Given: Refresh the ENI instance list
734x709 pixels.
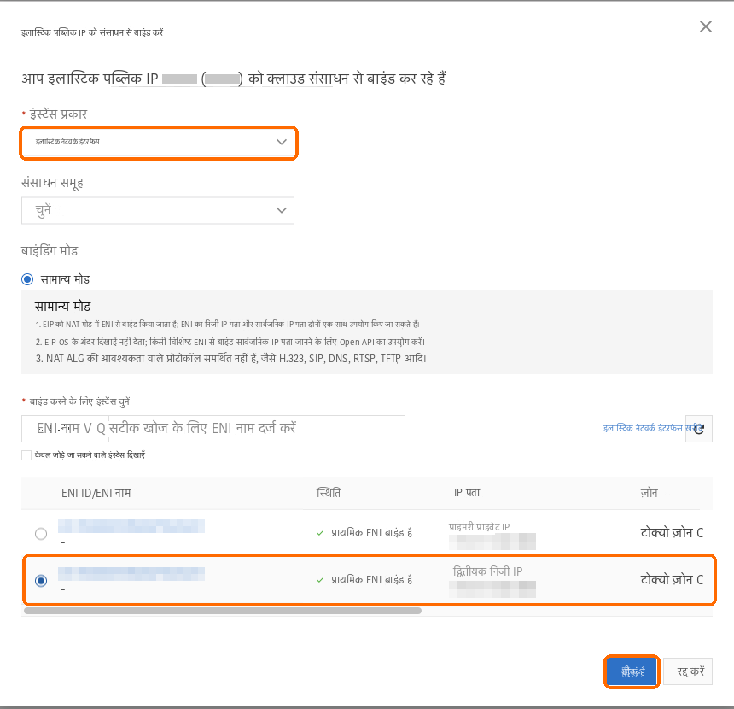Looking at the screenshot, I should [699, 429].
